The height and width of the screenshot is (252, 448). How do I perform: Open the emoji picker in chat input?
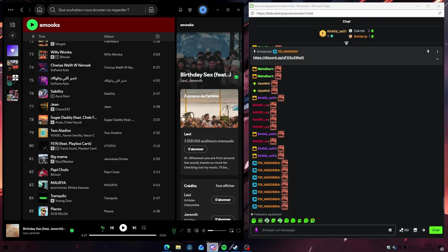coord(390,230)
